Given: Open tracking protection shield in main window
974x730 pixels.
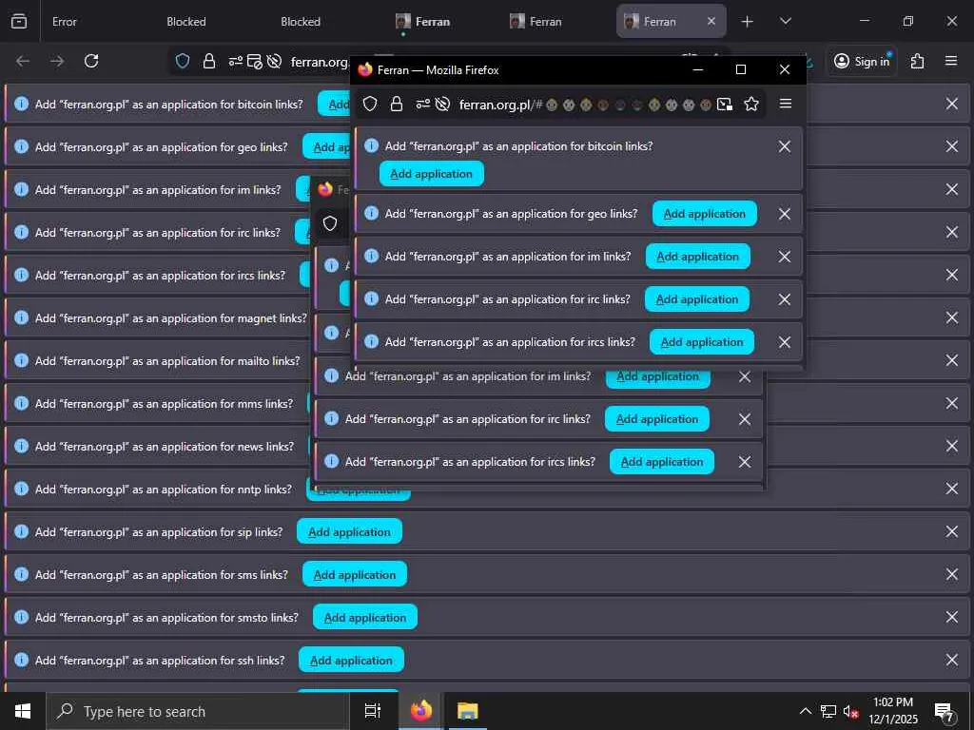Looking at the screenshot, I should pos(182,61).
